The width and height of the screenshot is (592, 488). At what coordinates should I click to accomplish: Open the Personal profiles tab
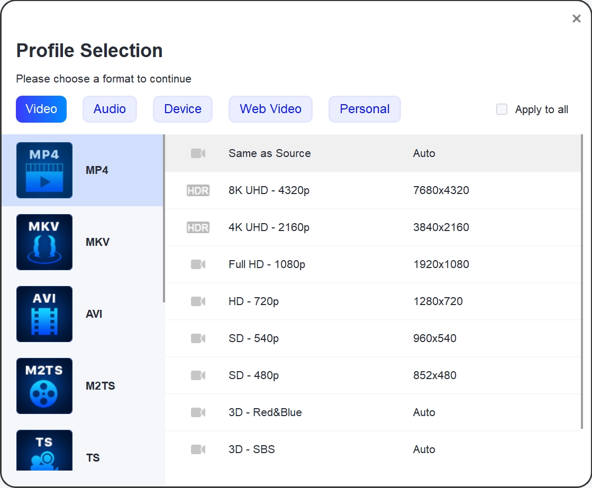[365, 109]
